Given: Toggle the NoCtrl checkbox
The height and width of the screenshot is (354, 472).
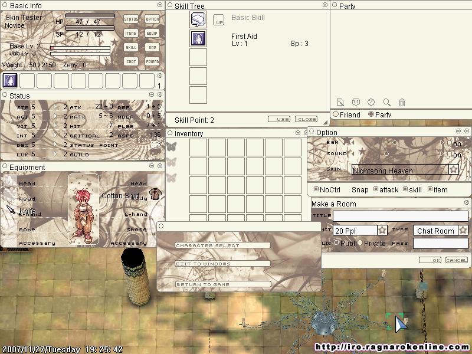Looking at the screenshot, I should coord(316,189).
